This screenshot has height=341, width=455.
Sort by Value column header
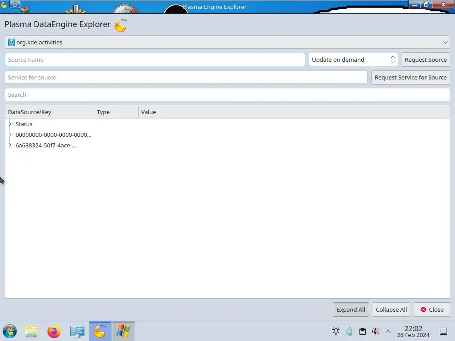(294, 112)
